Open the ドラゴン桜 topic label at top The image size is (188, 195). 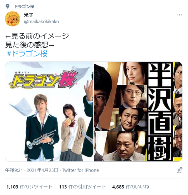[x=24, y=6]
